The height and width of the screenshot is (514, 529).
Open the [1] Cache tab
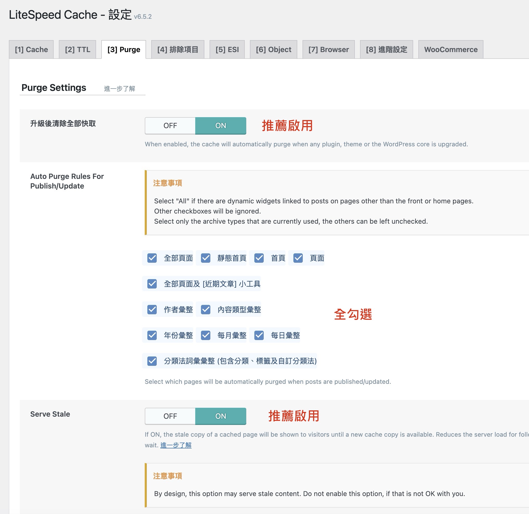coord(31,49)
